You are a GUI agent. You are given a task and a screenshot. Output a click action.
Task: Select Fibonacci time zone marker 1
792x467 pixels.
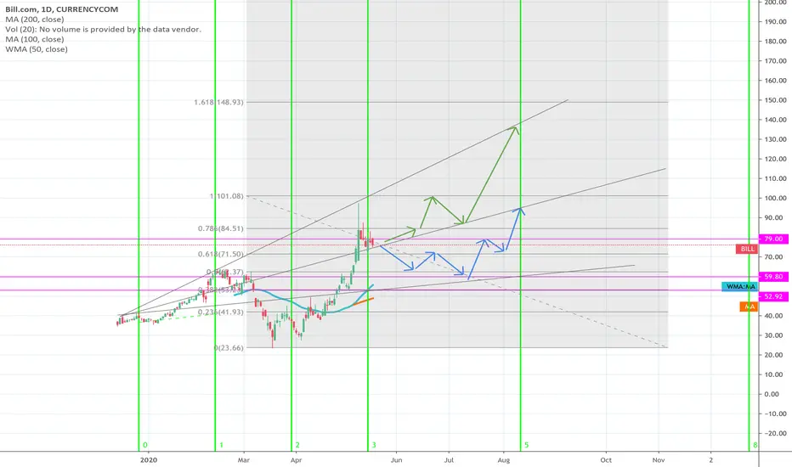click(x=221, y=445)
